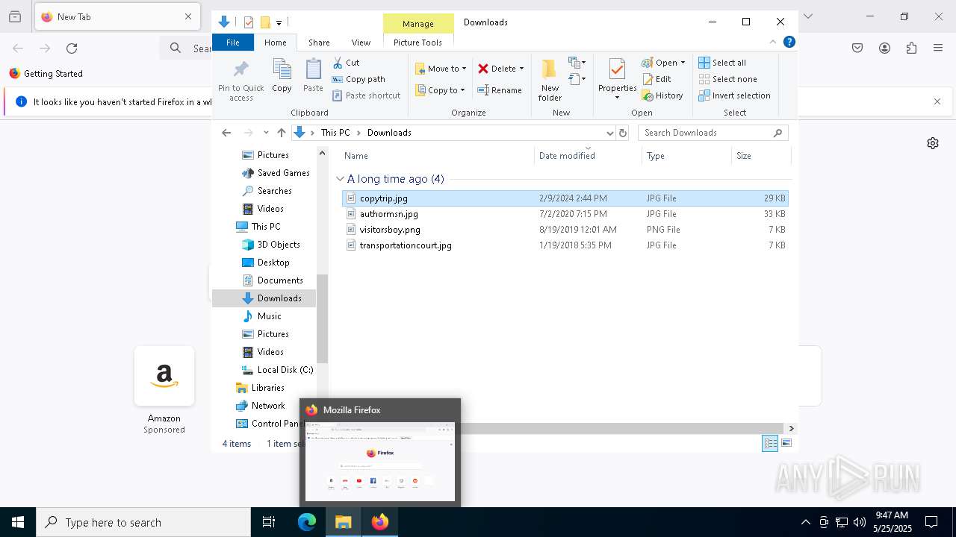The width and height of the screenshot is (956, 537).
Task: Open Documents in navigation pane
Action: pos(273,280)
